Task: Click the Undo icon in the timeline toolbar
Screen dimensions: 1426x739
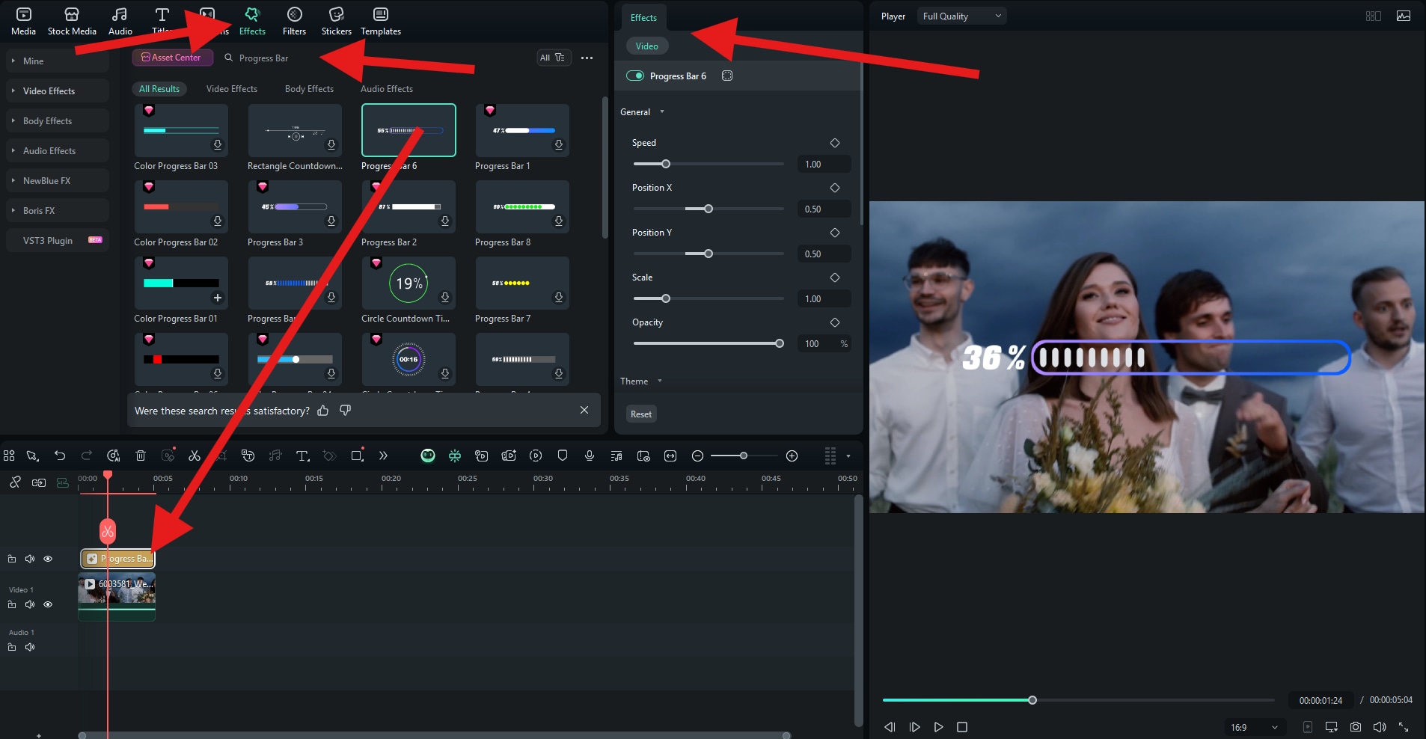Action: click(59, 456)
